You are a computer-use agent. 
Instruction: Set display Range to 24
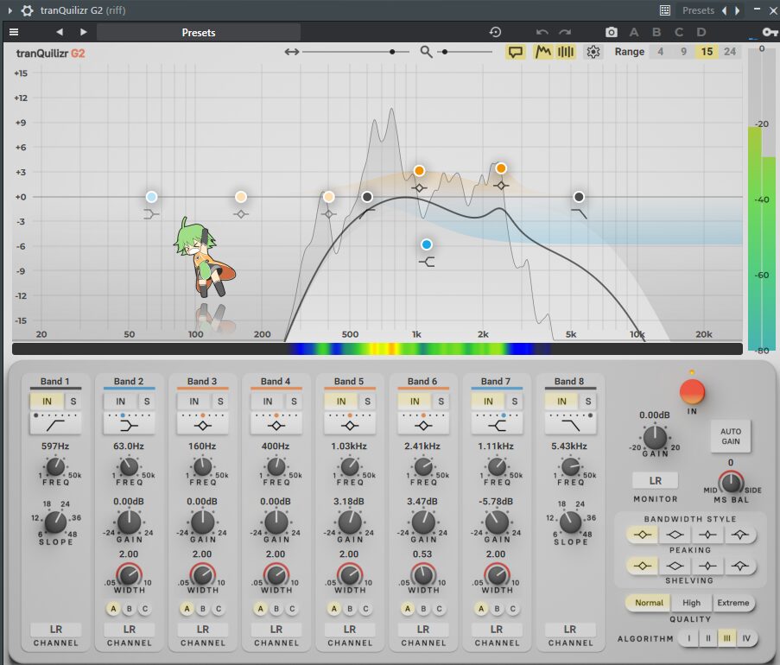pos(730,52)
